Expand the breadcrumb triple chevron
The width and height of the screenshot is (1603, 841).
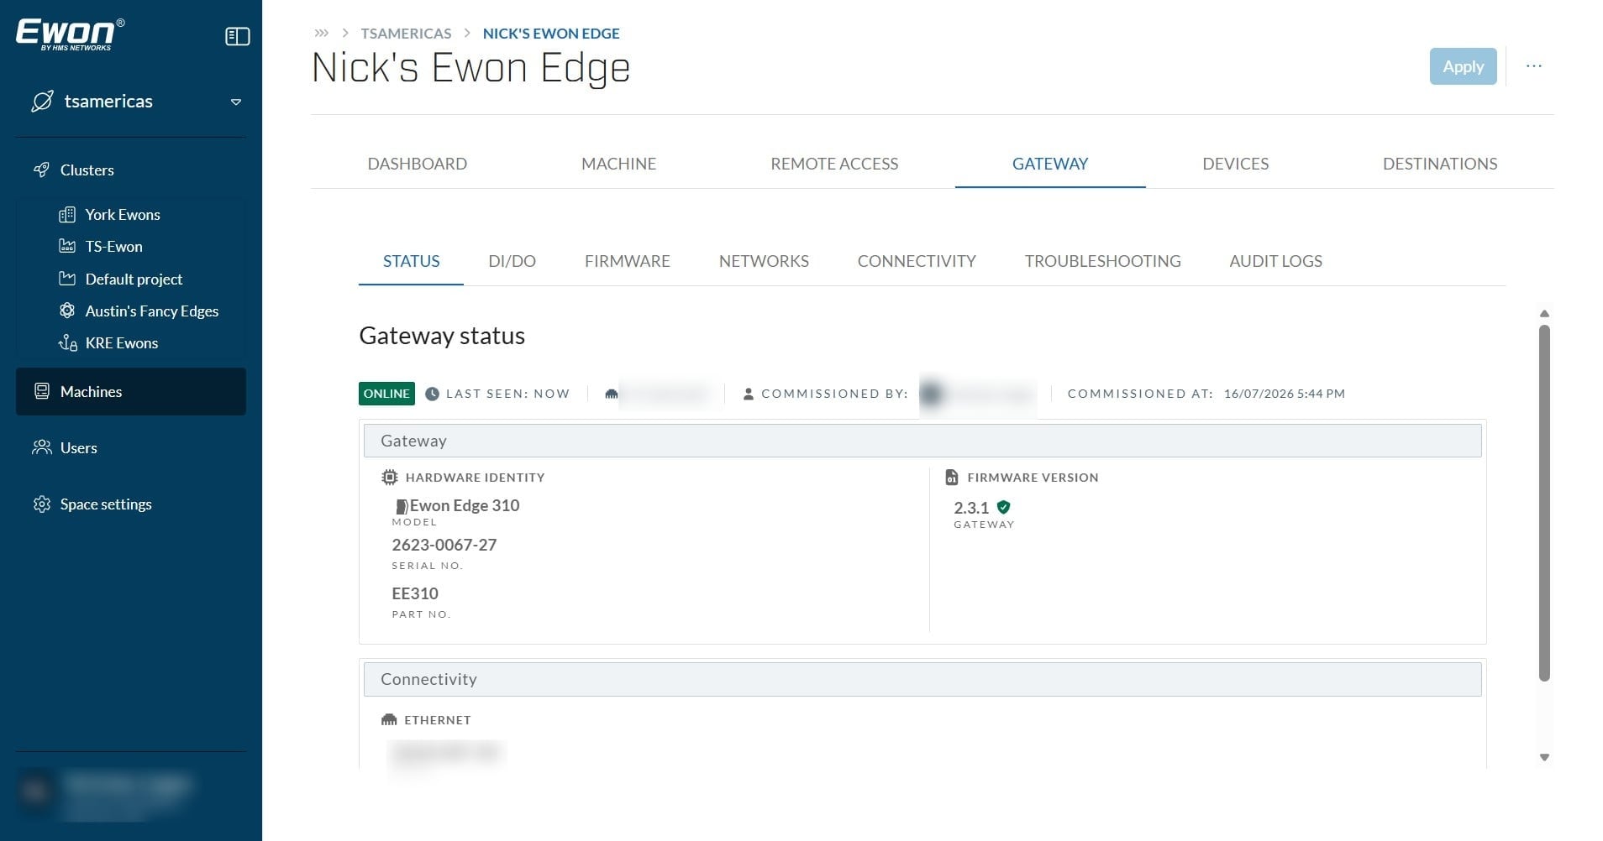(x=321, y=34)
